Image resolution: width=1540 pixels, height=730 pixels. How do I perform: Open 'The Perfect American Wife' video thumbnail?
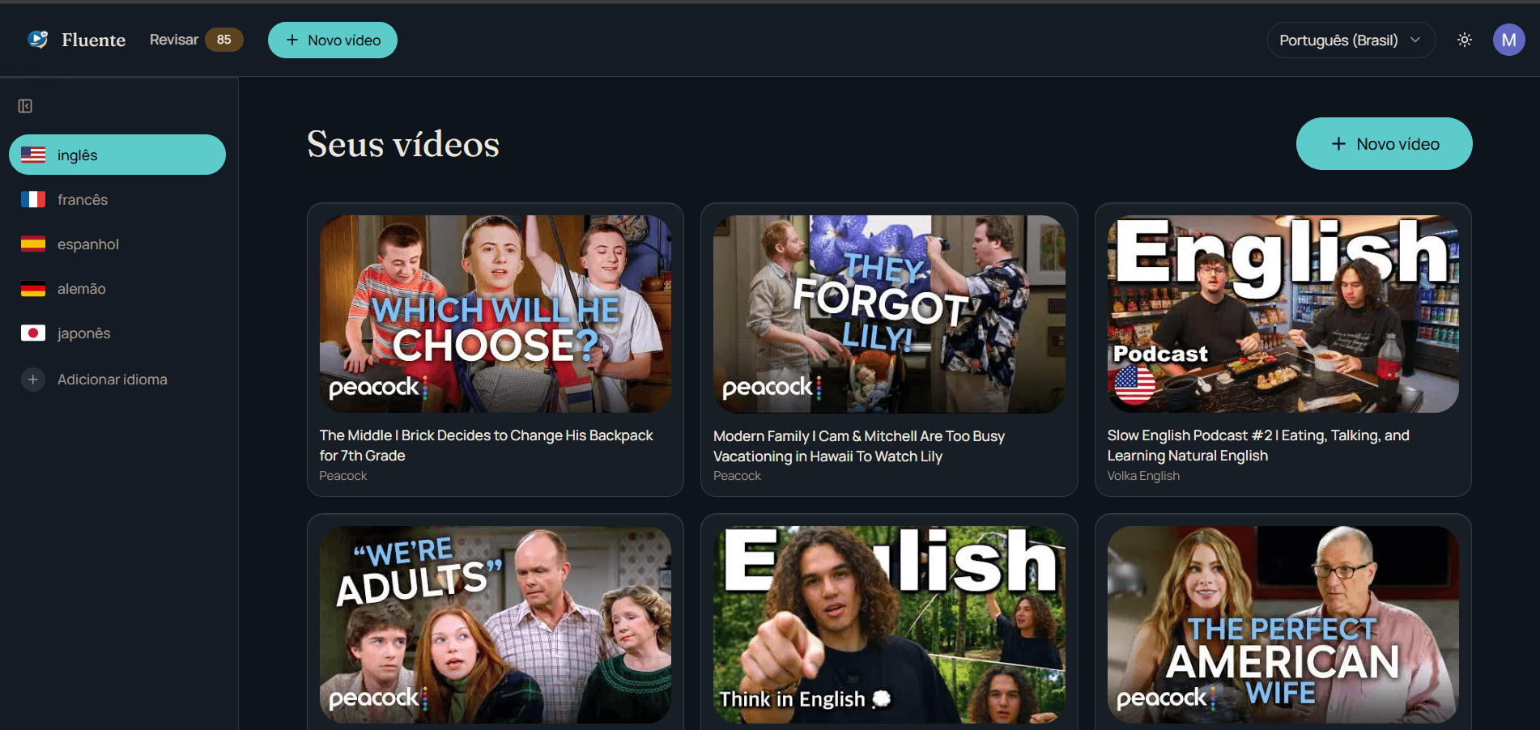click(x=1283, y=625)
